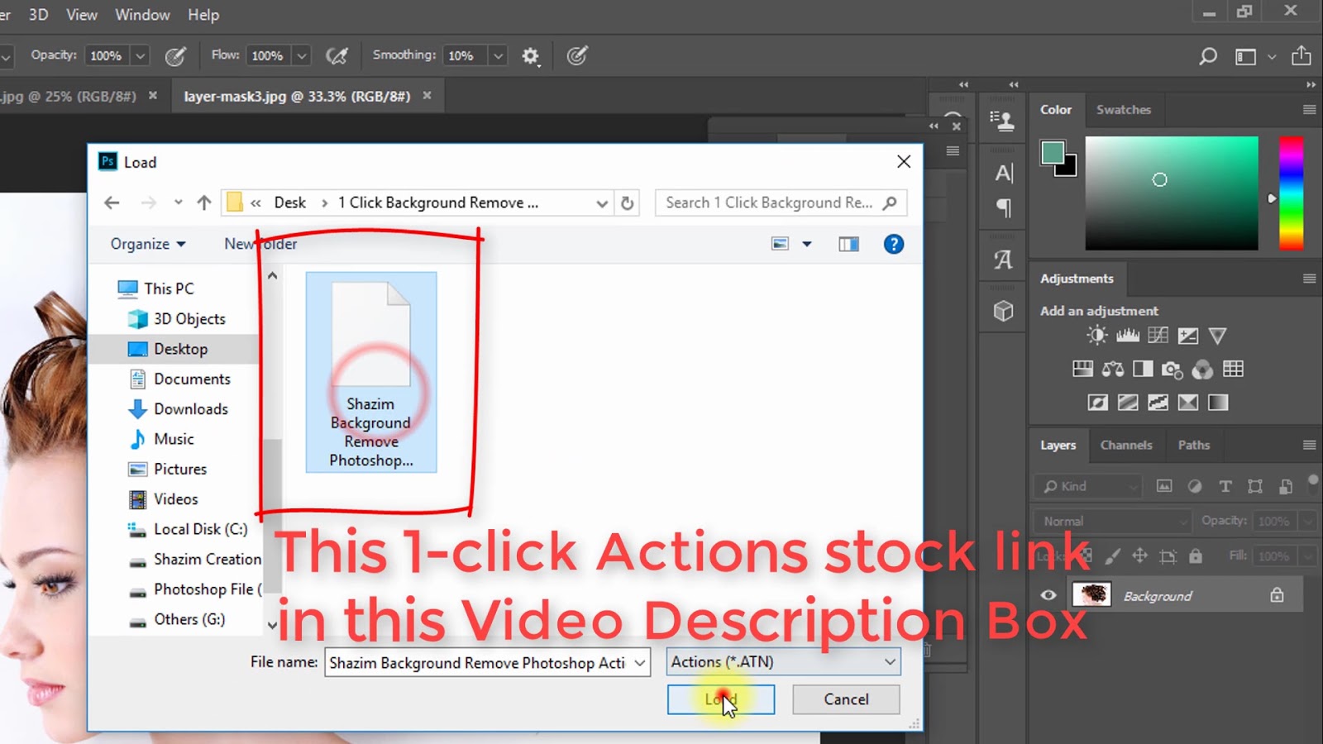
Task: Open Smoothing dropdown arrow
Action: coord(498,56)
